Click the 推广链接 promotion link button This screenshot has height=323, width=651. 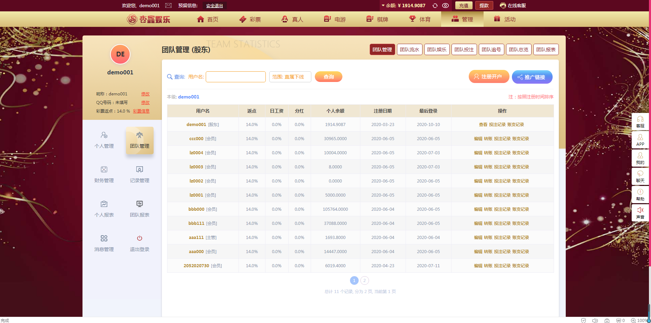coord(532,77)
